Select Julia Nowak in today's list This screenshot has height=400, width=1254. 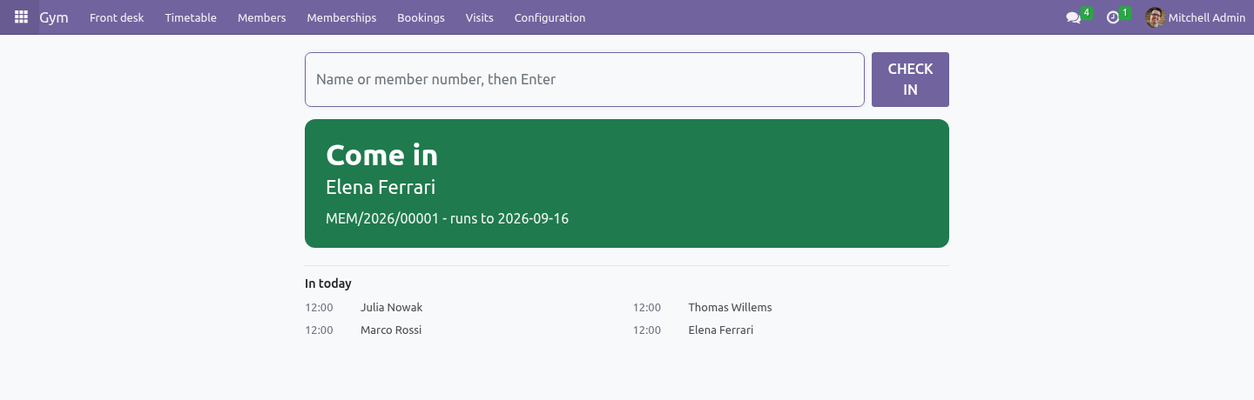coord(391,308)
